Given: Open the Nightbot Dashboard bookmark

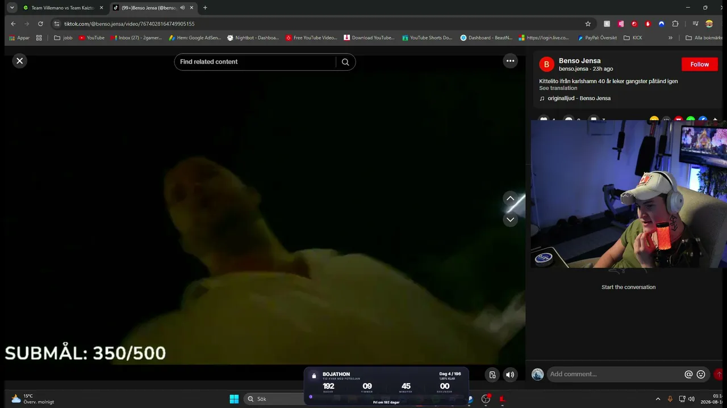Looking at the screenshot, I should click(x=253, y=38).
